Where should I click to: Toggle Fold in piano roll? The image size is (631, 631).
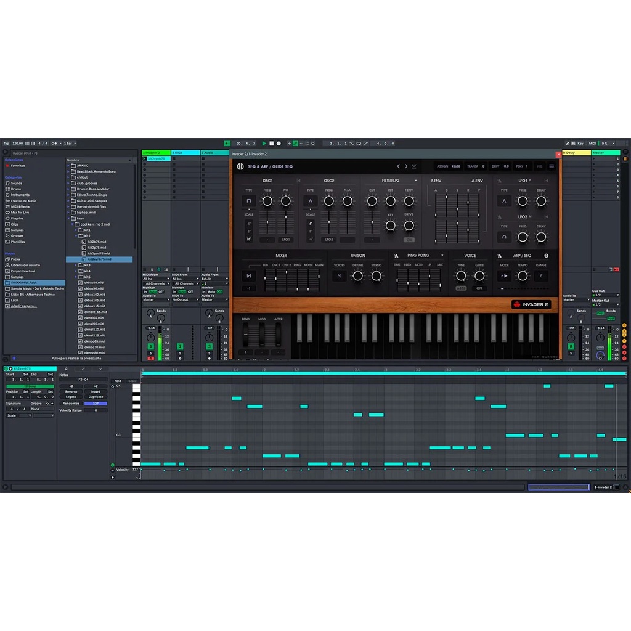(x=118, y=381)
